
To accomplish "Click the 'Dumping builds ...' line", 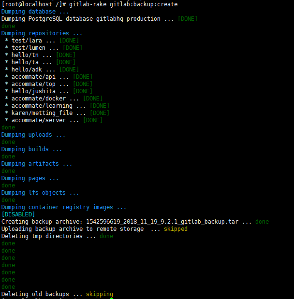I will click(31, 149).
